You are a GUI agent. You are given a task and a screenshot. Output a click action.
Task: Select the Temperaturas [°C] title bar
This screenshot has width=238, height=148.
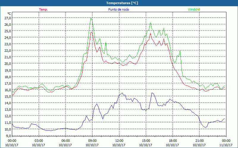click(119, 3)
